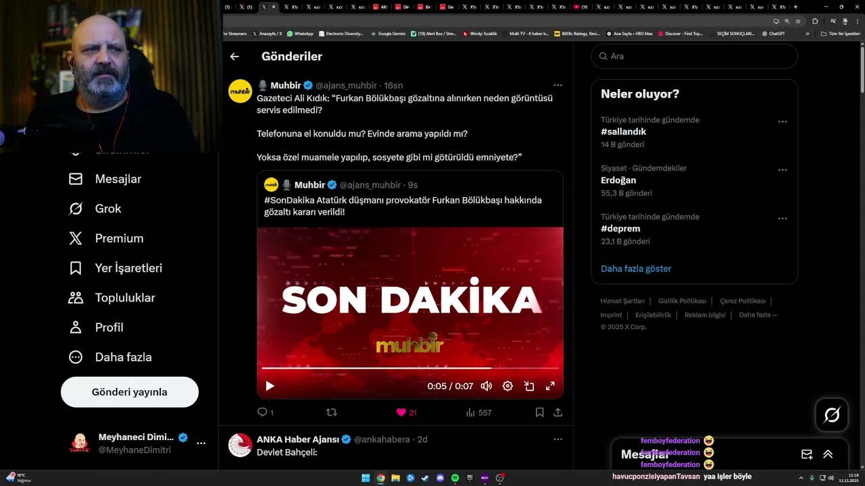Image resolution: width=865 pixels, height=486 pixels.
Task: Expand the Daha fazla sidebar menu
Action: pos(110,357)
